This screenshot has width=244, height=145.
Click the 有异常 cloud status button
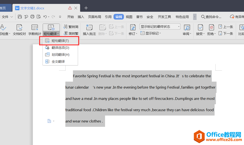(x=237, y=17)
